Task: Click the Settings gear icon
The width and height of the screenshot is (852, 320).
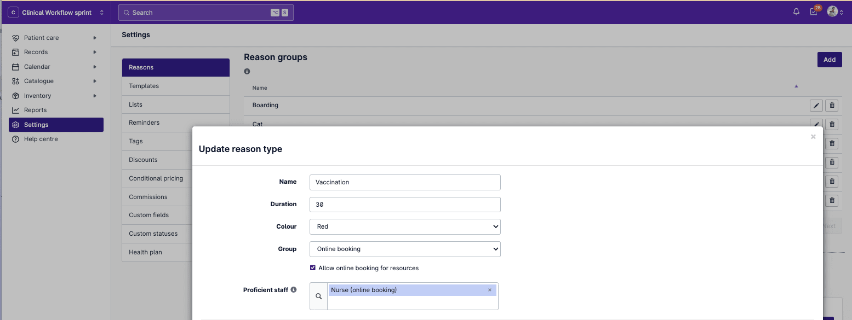Action: 15,125
